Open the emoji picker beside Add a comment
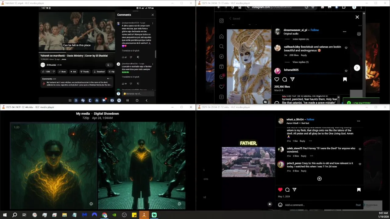The image size is (390, 219). coord(280,205)
